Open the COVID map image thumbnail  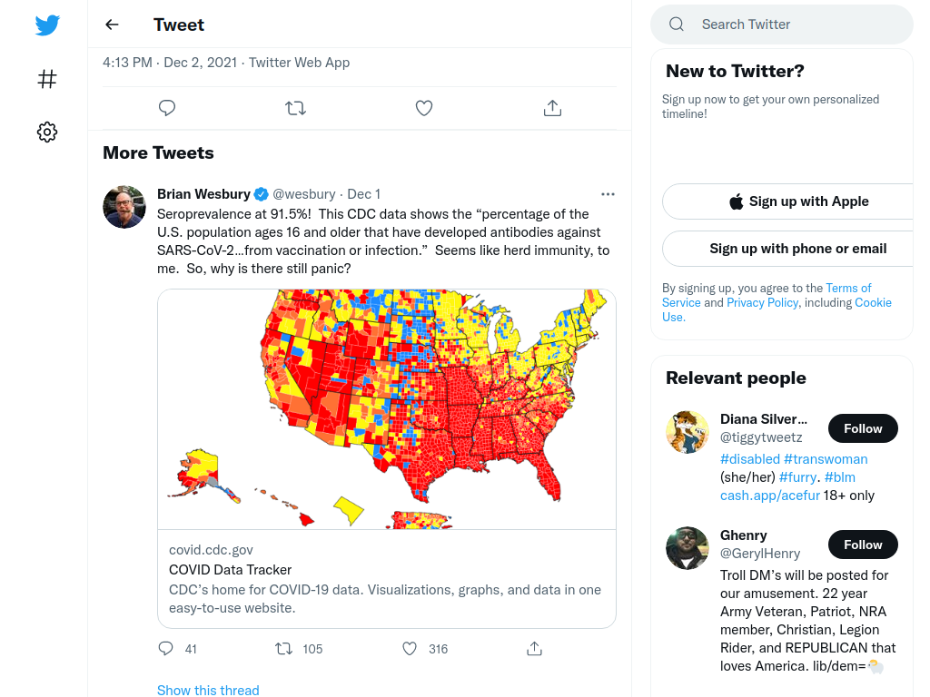tap(387, 409)
